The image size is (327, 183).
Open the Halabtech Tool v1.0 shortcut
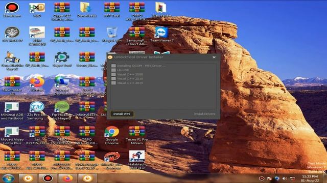(137, 160)
